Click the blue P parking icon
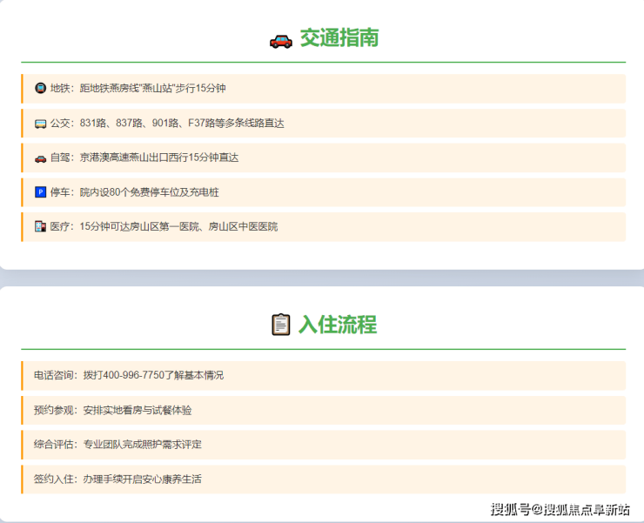Viewport: 644px width, 523px height. pyautogui.click(x=40, y=191)
